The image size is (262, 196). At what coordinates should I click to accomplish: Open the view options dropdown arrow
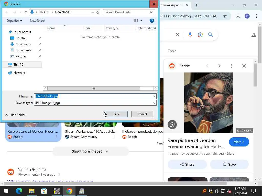[141, 21]
